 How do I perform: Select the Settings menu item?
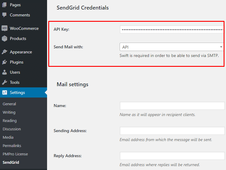[x=23, y=92]
